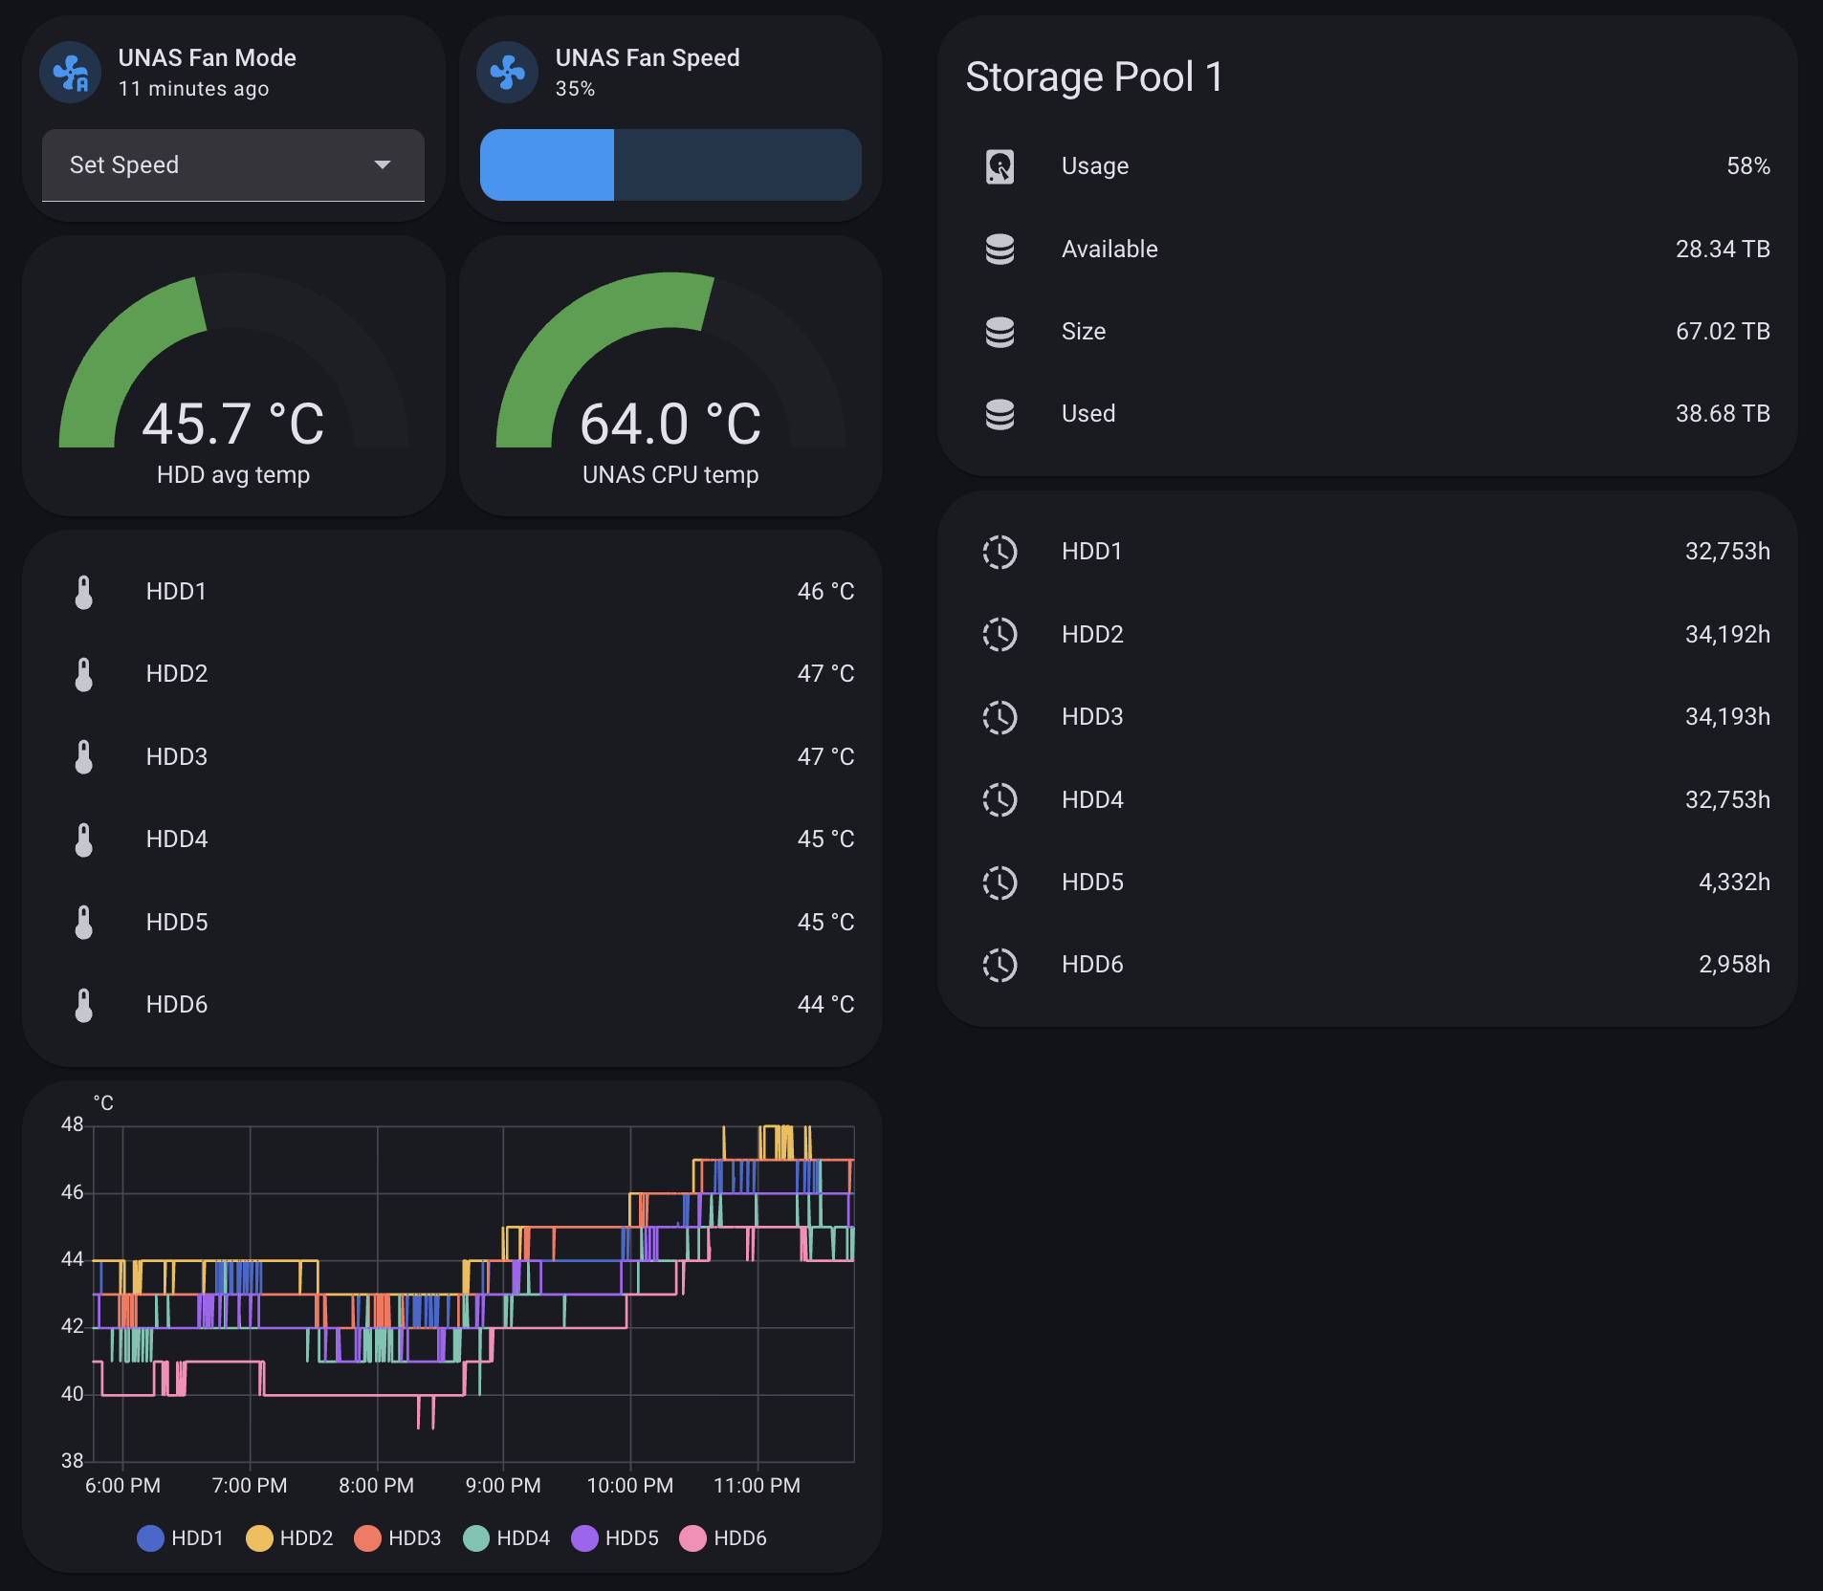Click the Storage Pool 1 title

[1094, 77]
